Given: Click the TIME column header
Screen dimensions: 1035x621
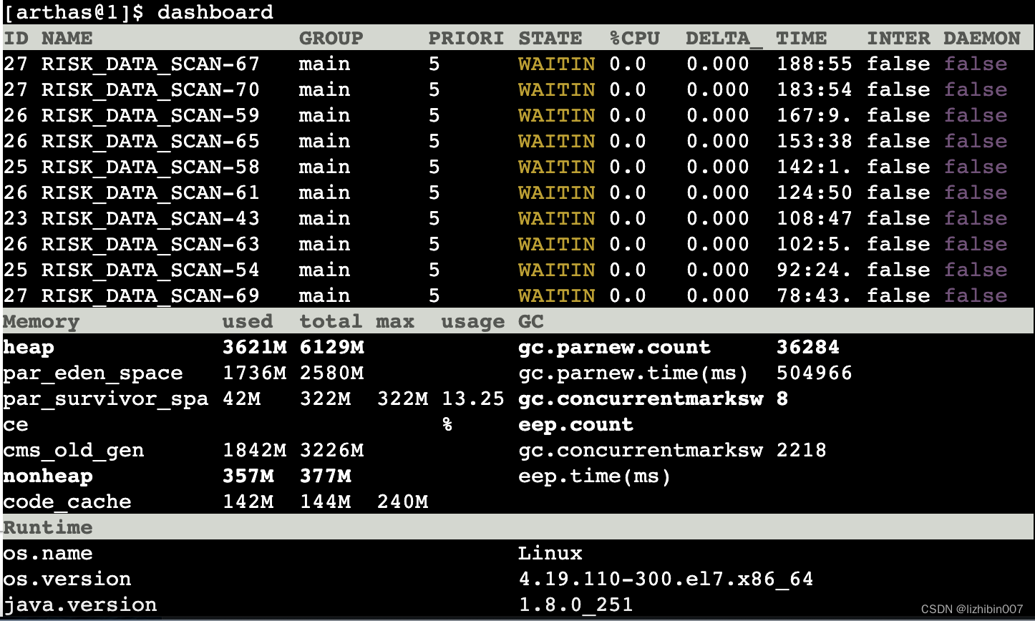Looking at the screenshot, I should click(x=802, y=38).
